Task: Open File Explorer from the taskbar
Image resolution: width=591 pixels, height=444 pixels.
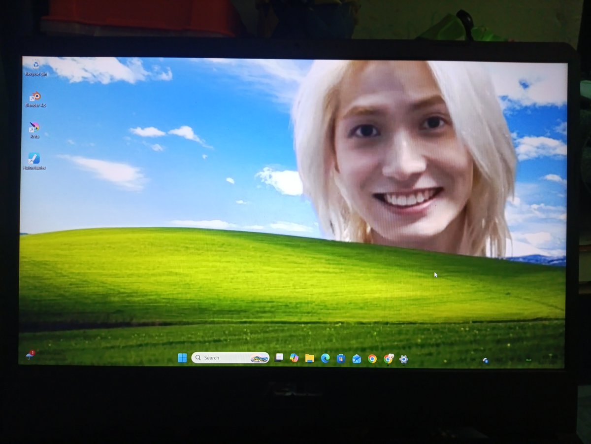Action: pyautogui.click(x=309, y=358)
